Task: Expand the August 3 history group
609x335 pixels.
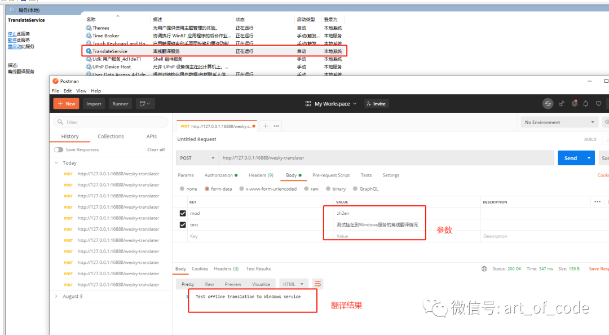Action: pyautogui.click(x=56, y=296)
